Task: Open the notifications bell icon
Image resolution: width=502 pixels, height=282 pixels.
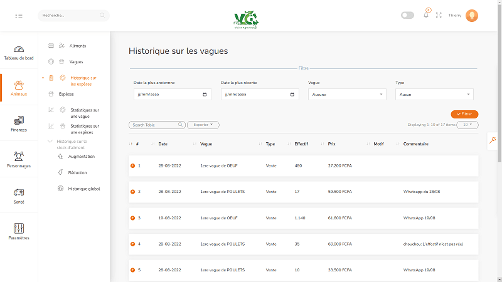Action: [x=426, y=15]
